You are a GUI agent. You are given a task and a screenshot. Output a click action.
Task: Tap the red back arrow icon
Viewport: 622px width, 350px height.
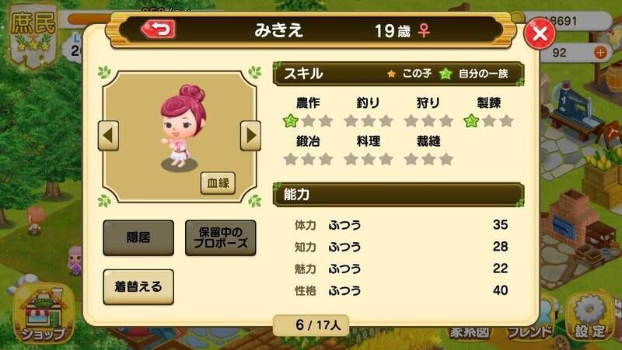[x=159, y=29]
